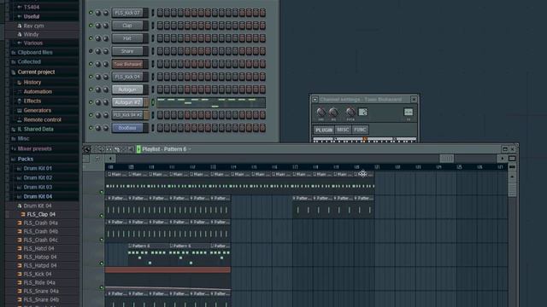Click the volume knob of Hat channel

[x=105, y=38]
